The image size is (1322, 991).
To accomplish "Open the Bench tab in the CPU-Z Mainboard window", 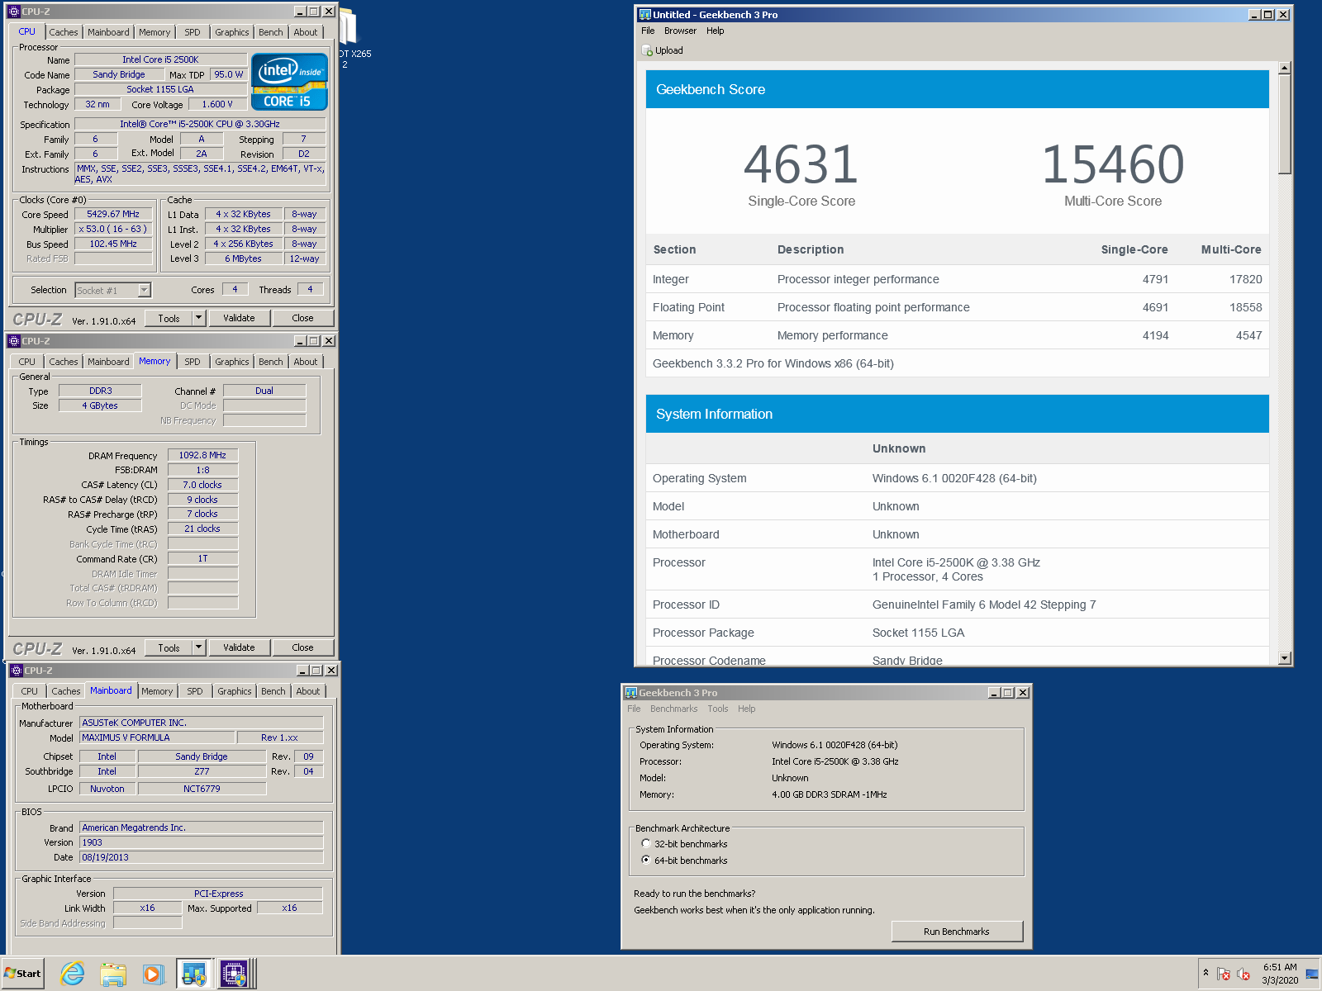I will coord(273,691).
